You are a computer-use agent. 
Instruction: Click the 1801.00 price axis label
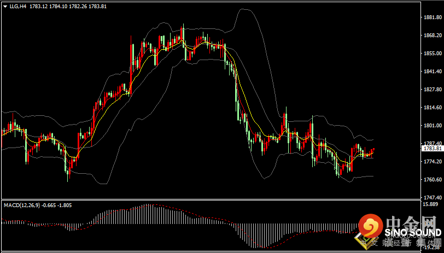point(433,125)
